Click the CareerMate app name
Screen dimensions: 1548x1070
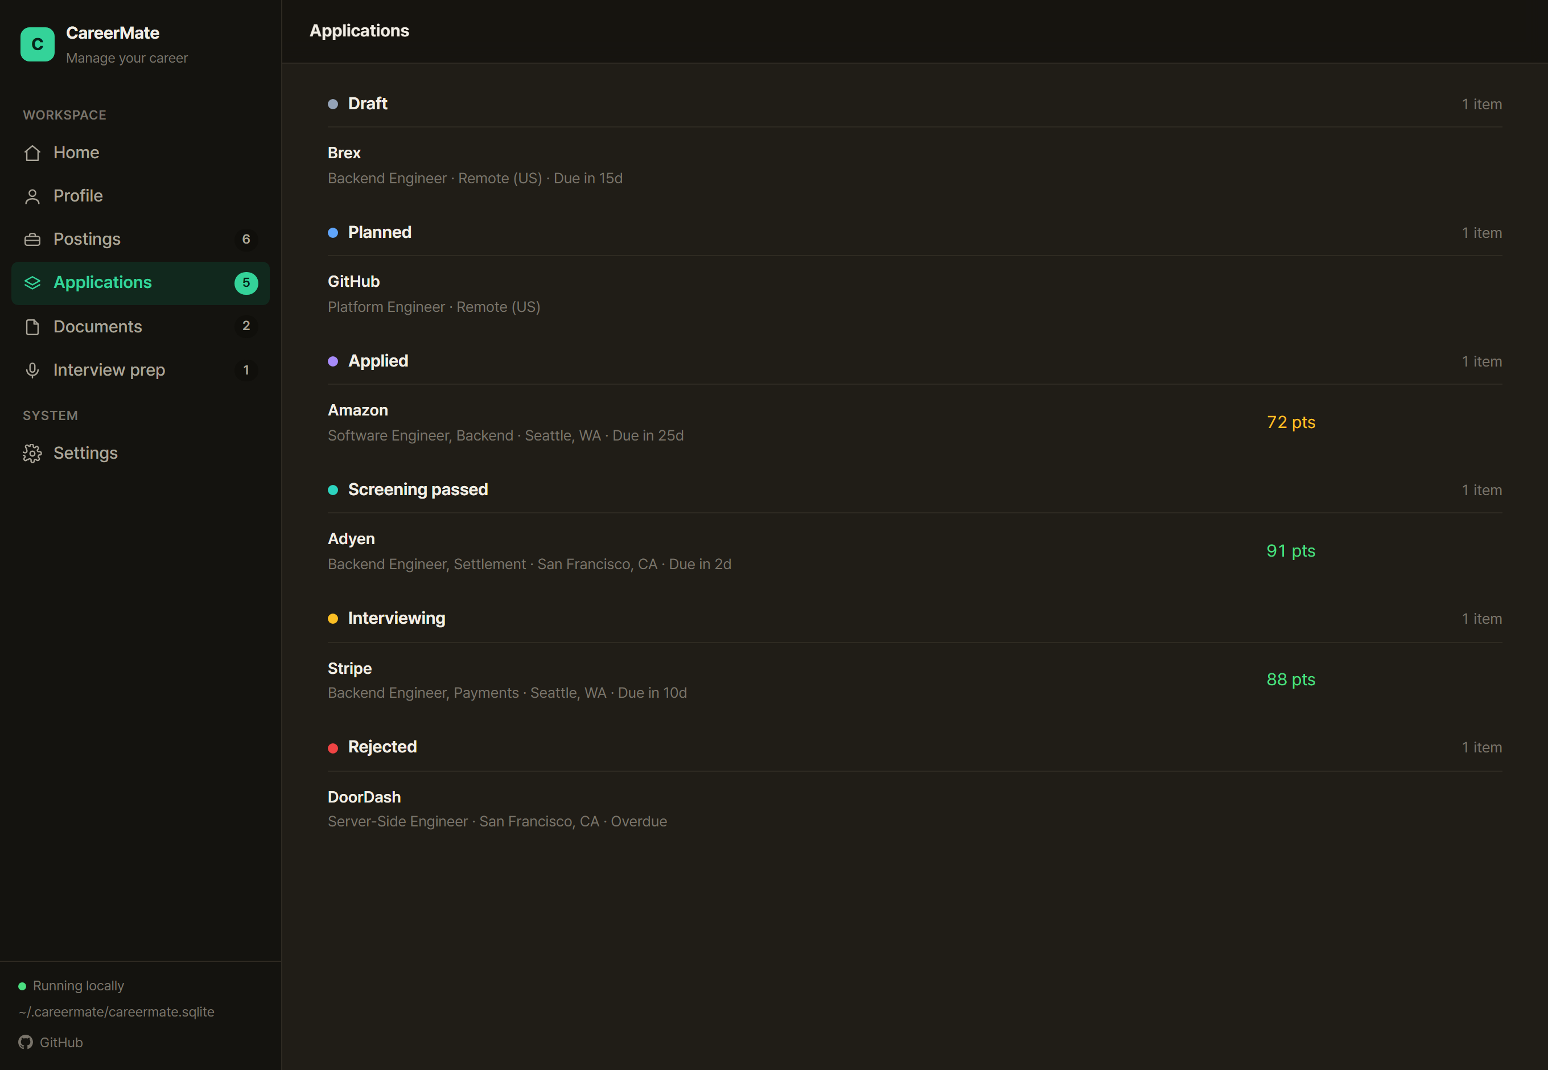[113, 33]
